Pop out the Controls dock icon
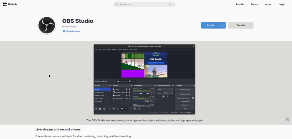 [194, 86]
